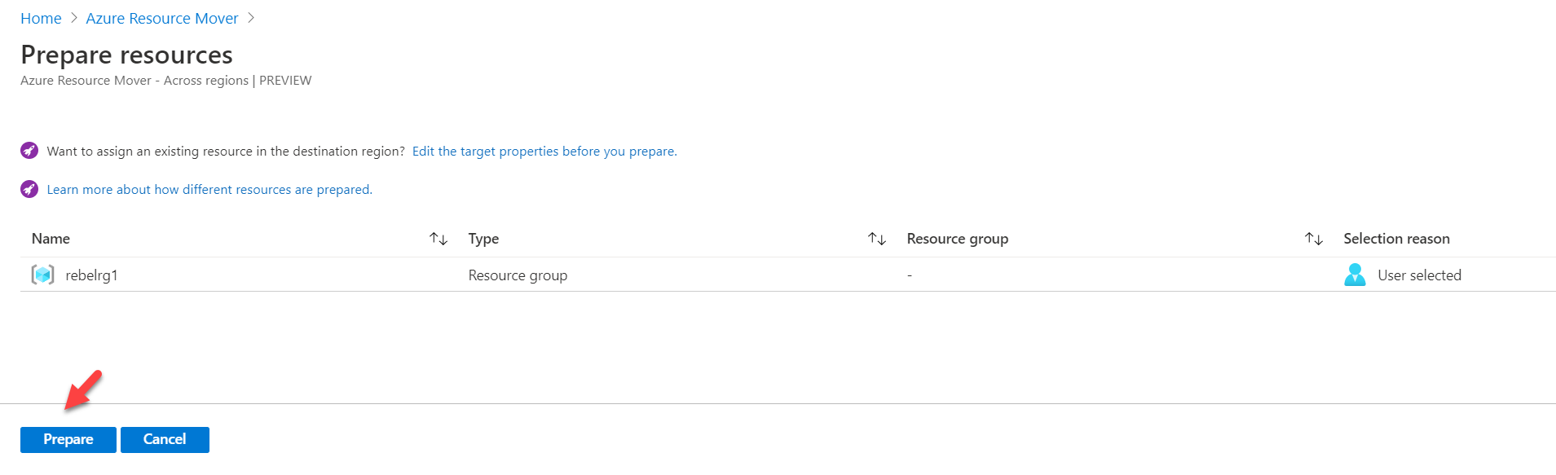
Task: Click the Resource group column header label
Action: tap(957, 239)
